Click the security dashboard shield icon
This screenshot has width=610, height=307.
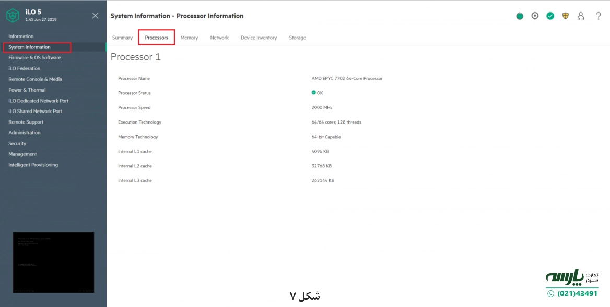[565, 16]
